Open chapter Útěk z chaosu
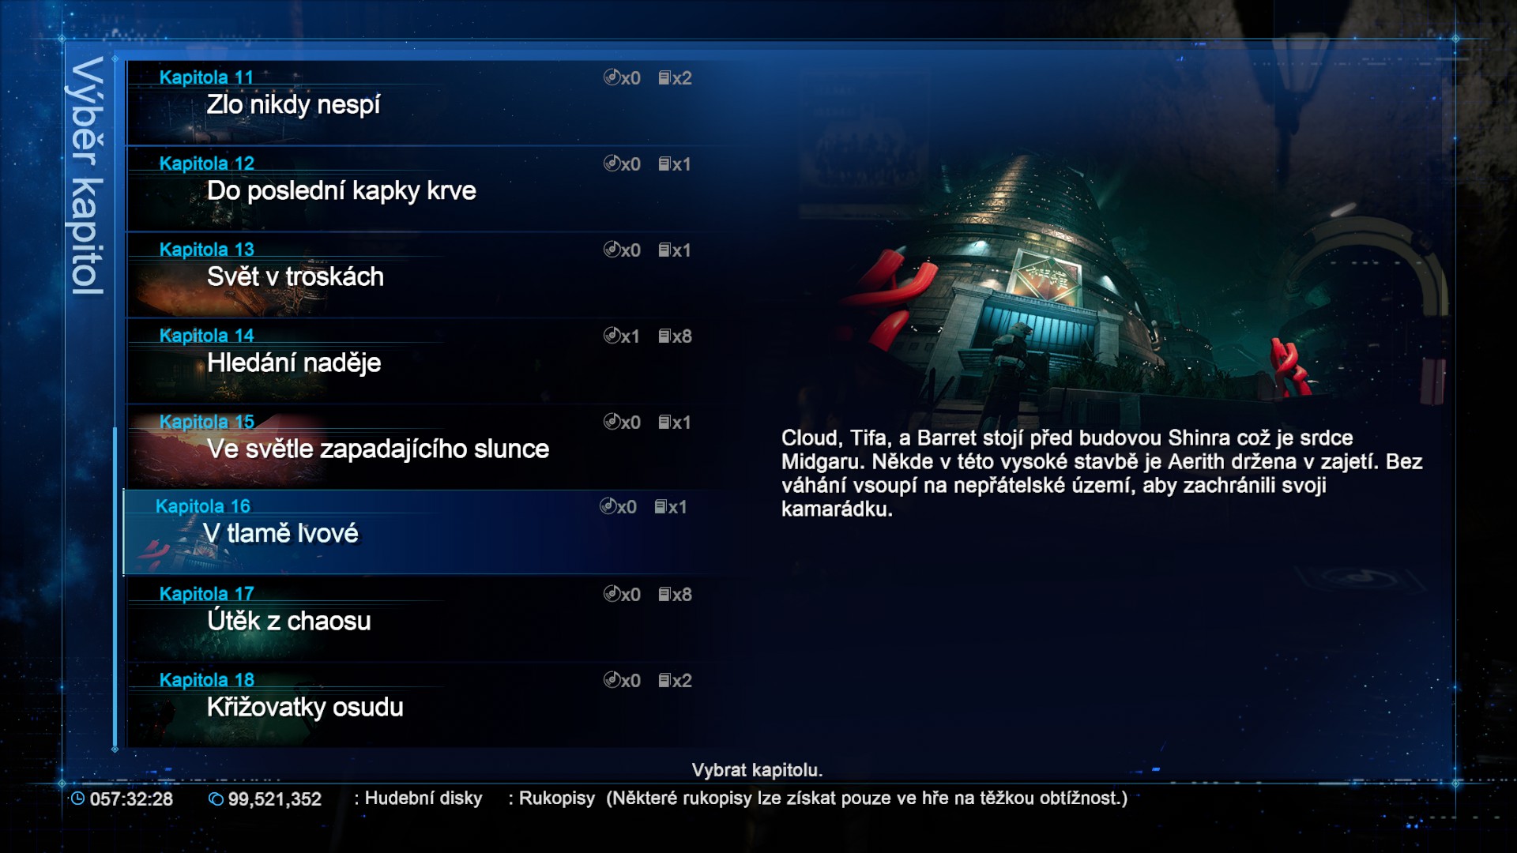Screen dimensions: 1517x853 point(427,619)
